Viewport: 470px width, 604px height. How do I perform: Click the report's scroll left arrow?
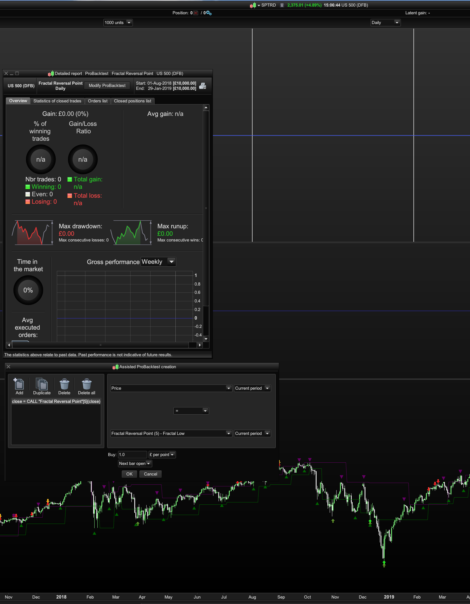9,345
